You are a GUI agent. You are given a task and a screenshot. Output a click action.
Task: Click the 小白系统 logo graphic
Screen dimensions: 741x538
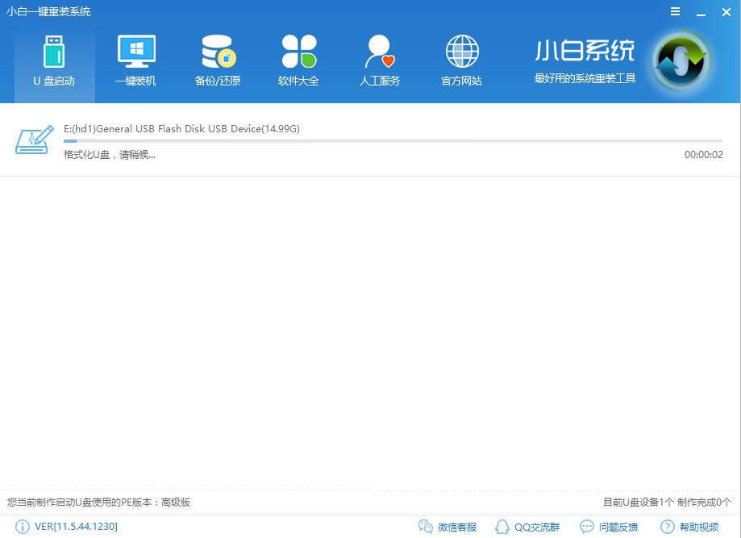(681, 60)
